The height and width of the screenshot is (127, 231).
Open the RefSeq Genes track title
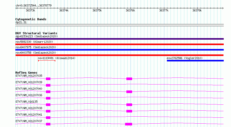(x=26, y=73)
